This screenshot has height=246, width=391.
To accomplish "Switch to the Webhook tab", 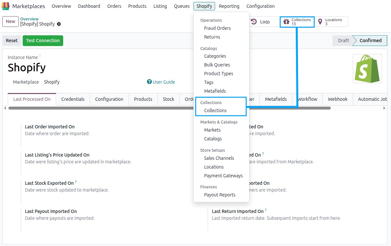I will (338, 99).
